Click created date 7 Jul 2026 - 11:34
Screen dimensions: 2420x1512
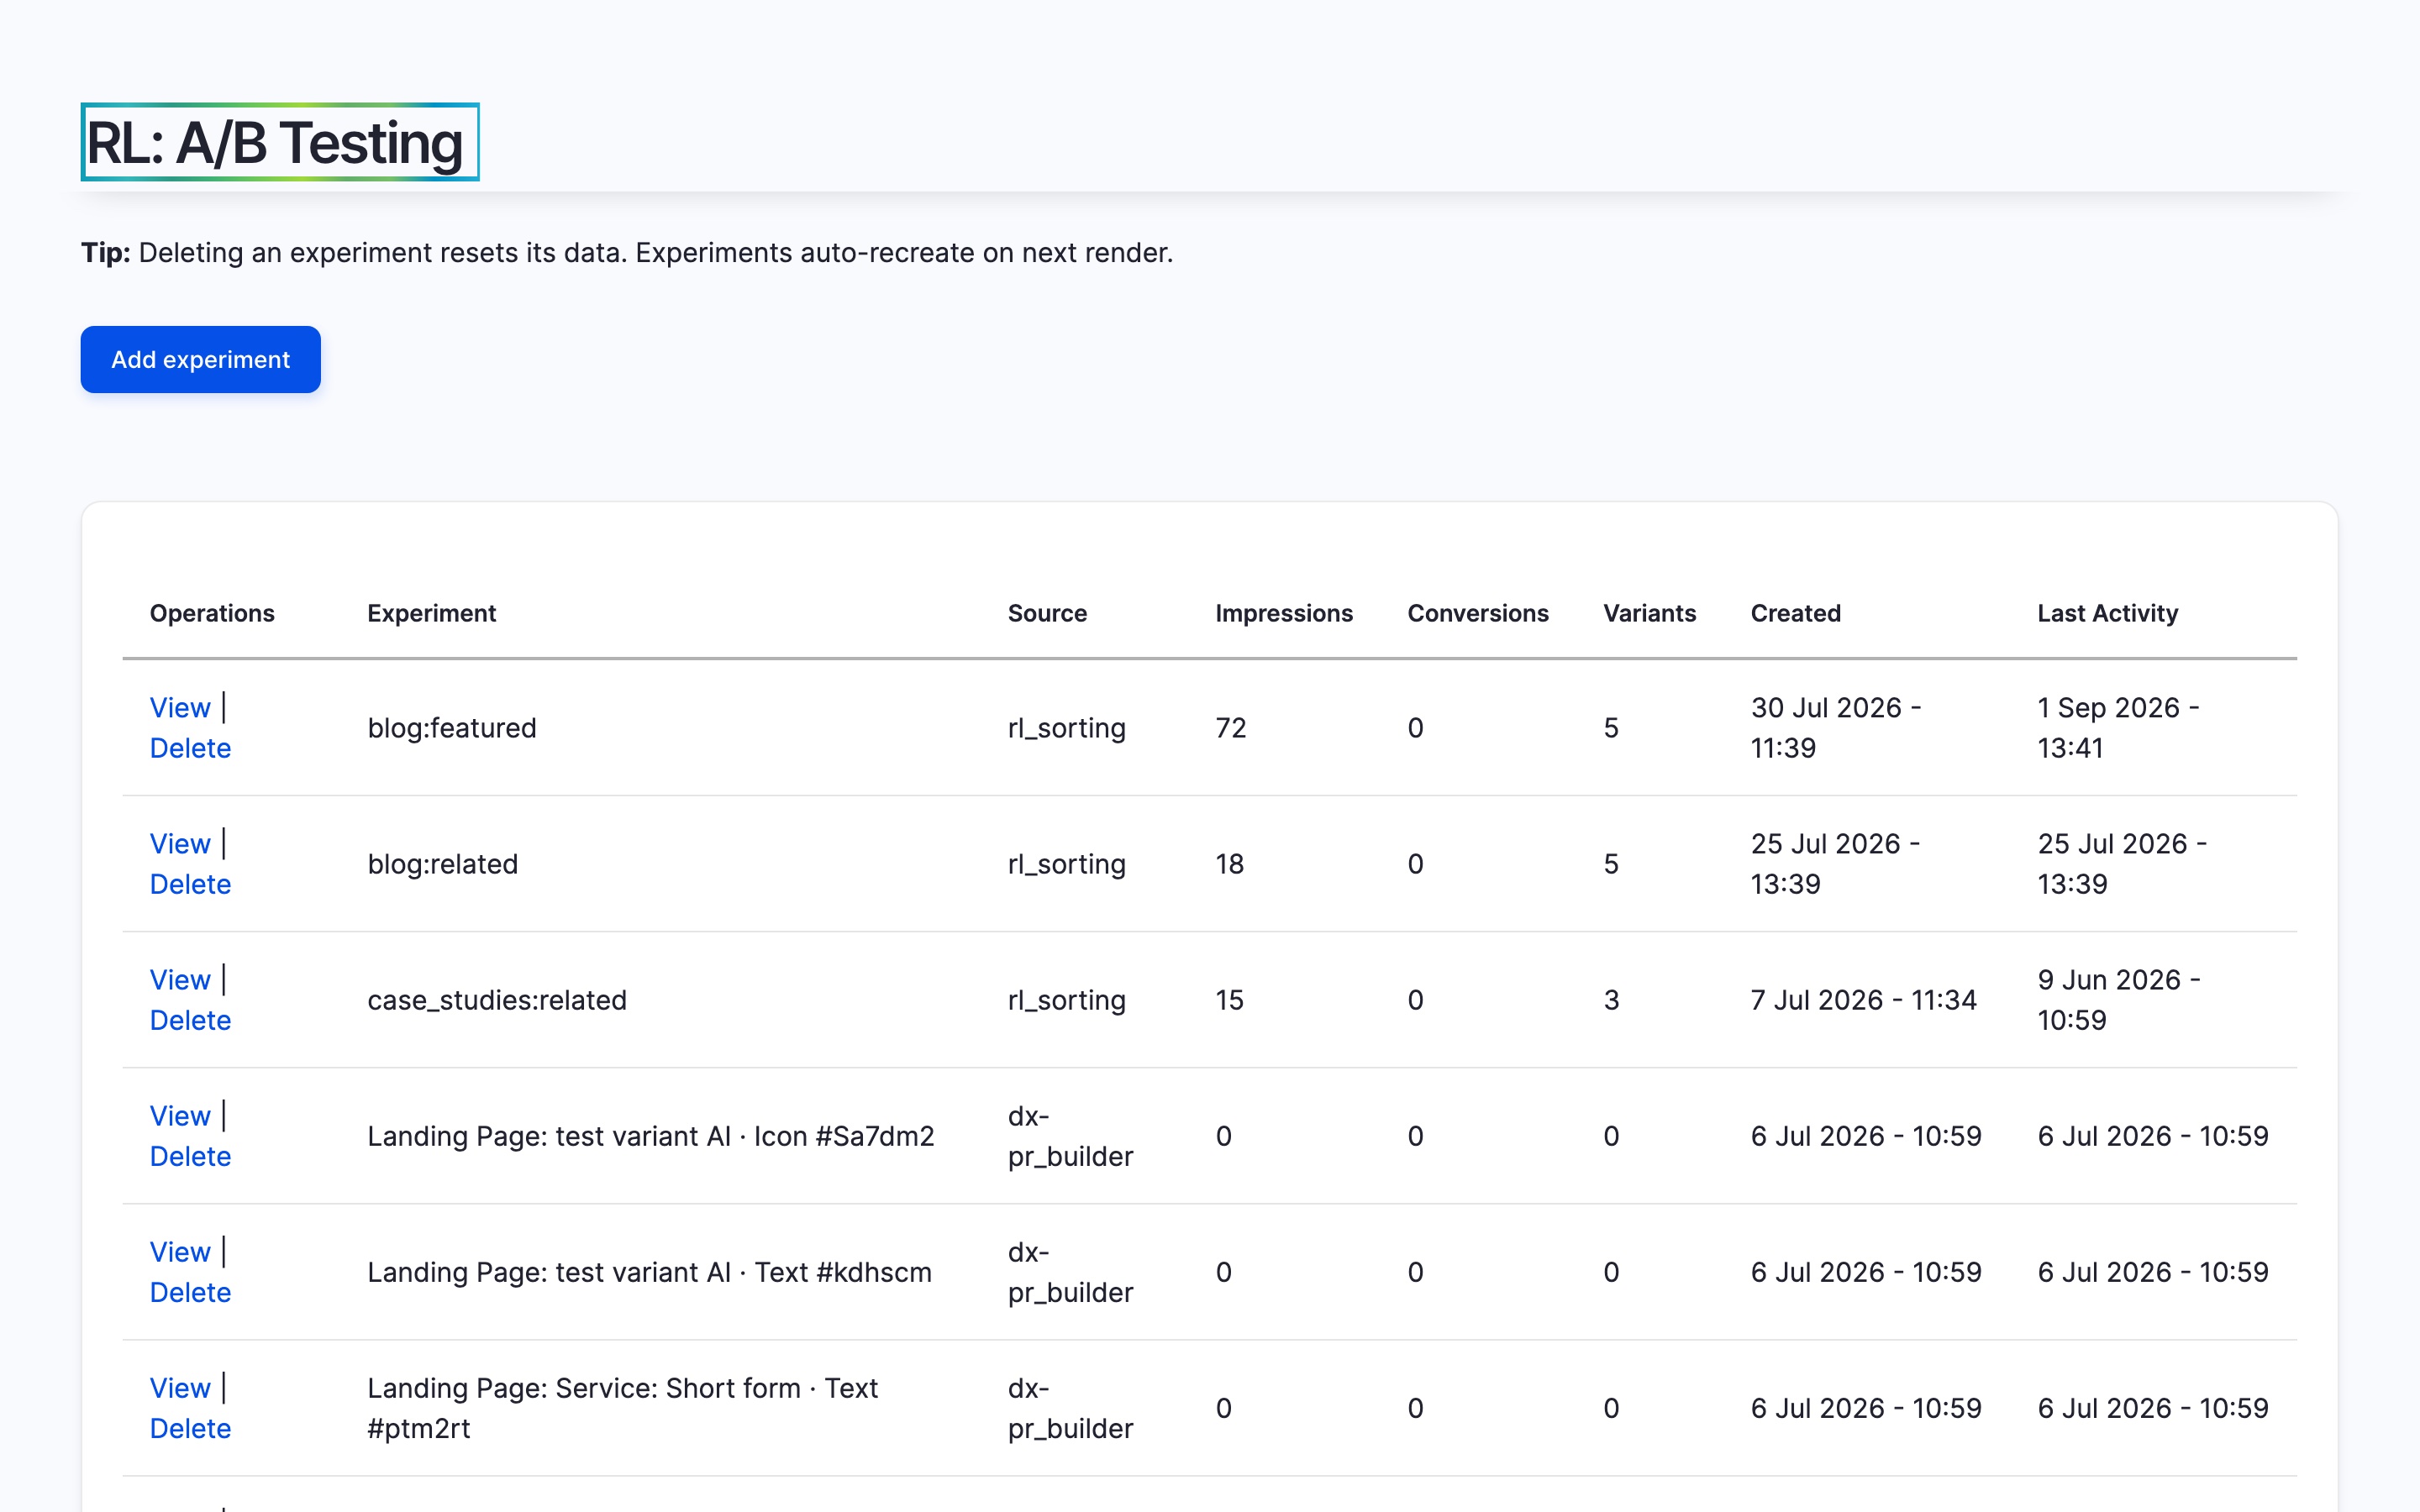pyautogui.click(x=1864, y=1000)
